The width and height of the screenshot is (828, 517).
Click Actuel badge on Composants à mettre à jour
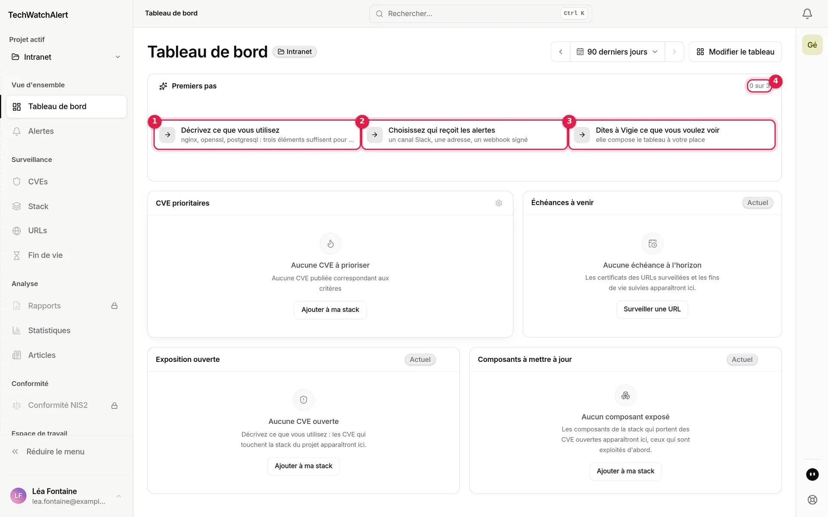coord(742,360)
